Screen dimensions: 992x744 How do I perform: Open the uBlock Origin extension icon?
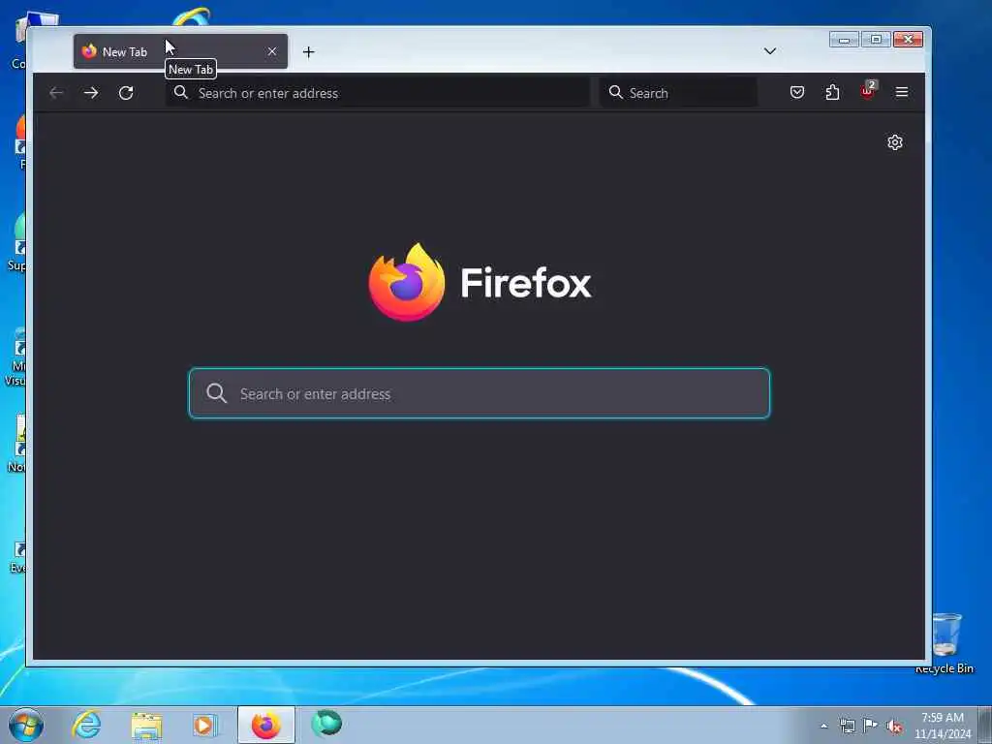(x=867, y=92)
